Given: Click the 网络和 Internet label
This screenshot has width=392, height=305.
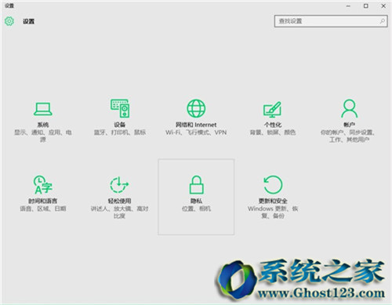Looking at the screenshot, I should click(x=196, y=125).
